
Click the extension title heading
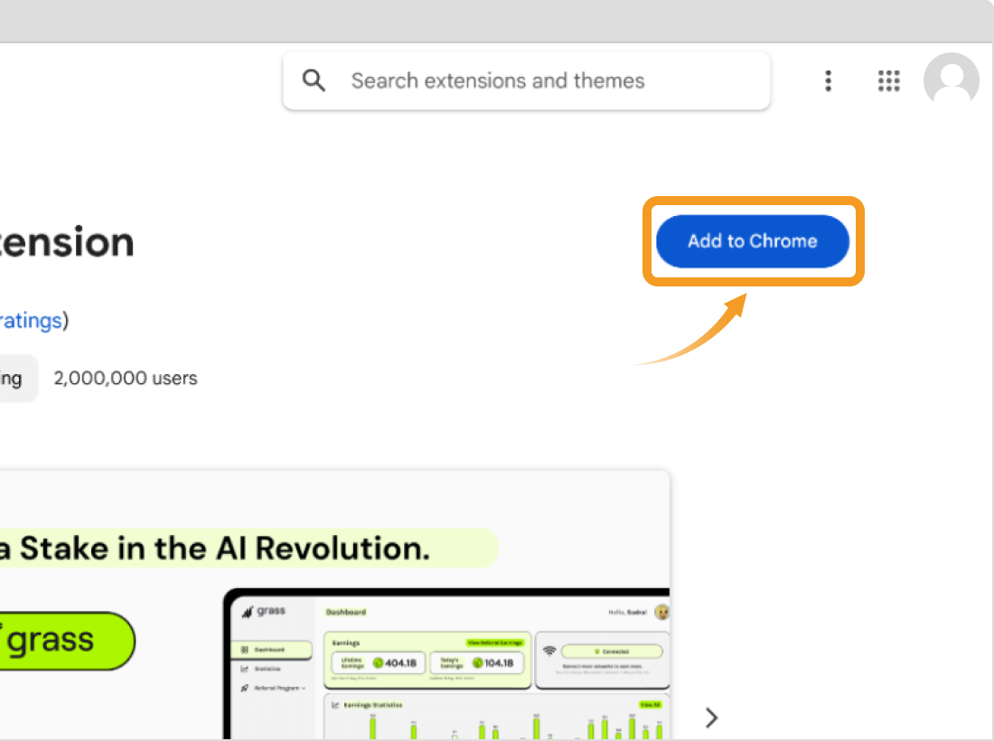[67, 242]
